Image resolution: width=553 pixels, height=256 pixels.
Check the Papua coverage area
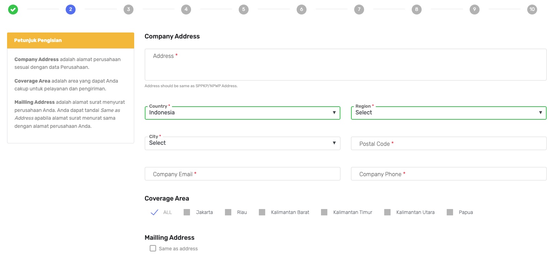450,212
